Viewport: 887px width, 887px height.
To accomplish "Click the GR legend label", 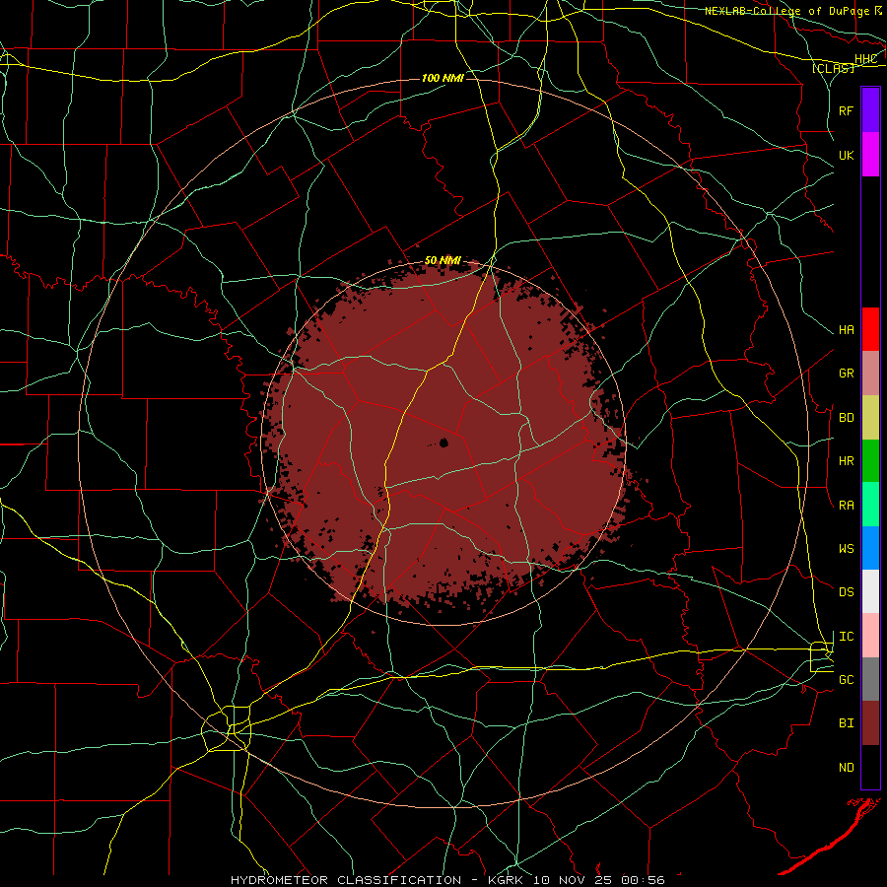I will [847, 374].
